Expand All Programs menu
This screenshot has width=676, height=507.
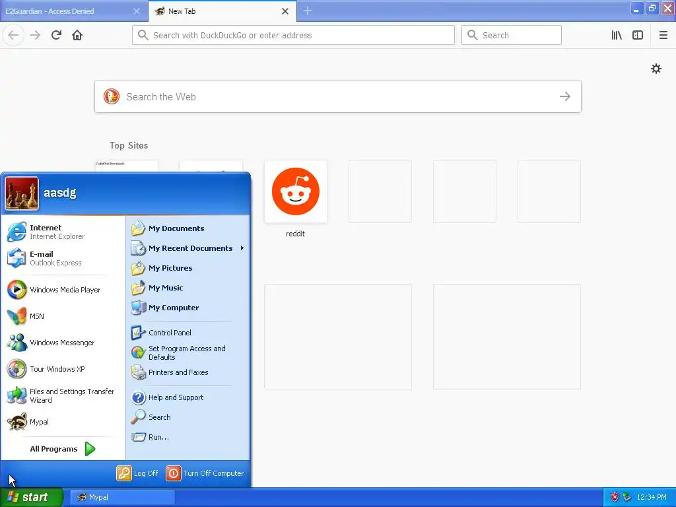63,449
